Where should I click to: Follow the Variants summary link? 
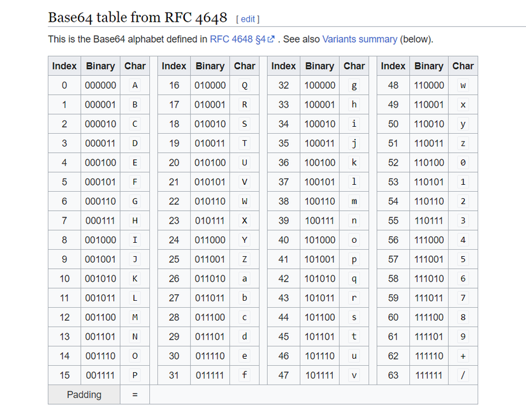(360, 40)
